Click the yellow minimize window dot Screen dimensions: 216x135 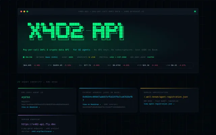[24, 11]
